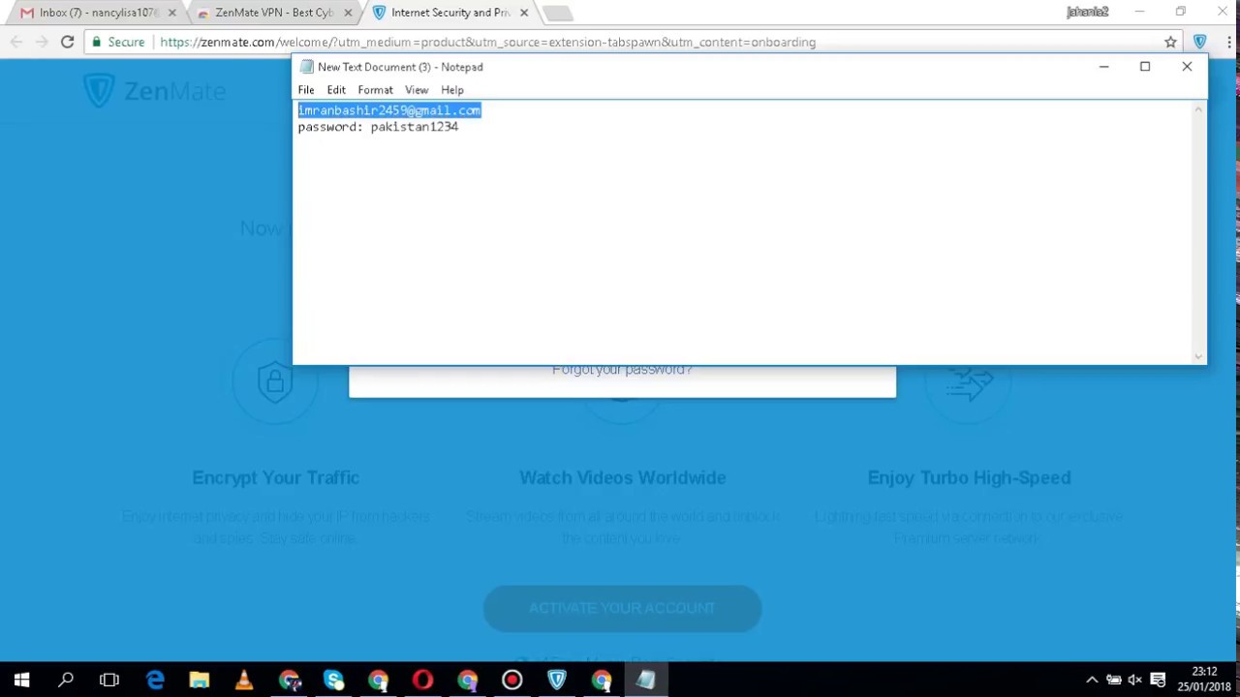
Task: Click the 'Encrypt Your Traffic' heading
Action: (x=276, y=477)
